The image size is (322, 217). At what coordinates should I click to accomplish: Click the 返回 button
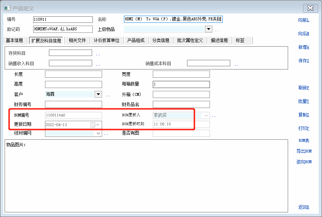tap(303, 207)
